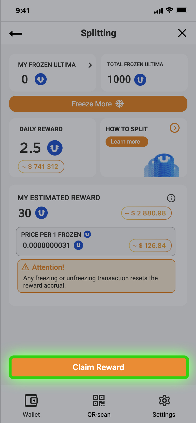Select the ~ $ 126.84 price badge
The height and width of the screenshot is (423, 196).
pos(150,246)
